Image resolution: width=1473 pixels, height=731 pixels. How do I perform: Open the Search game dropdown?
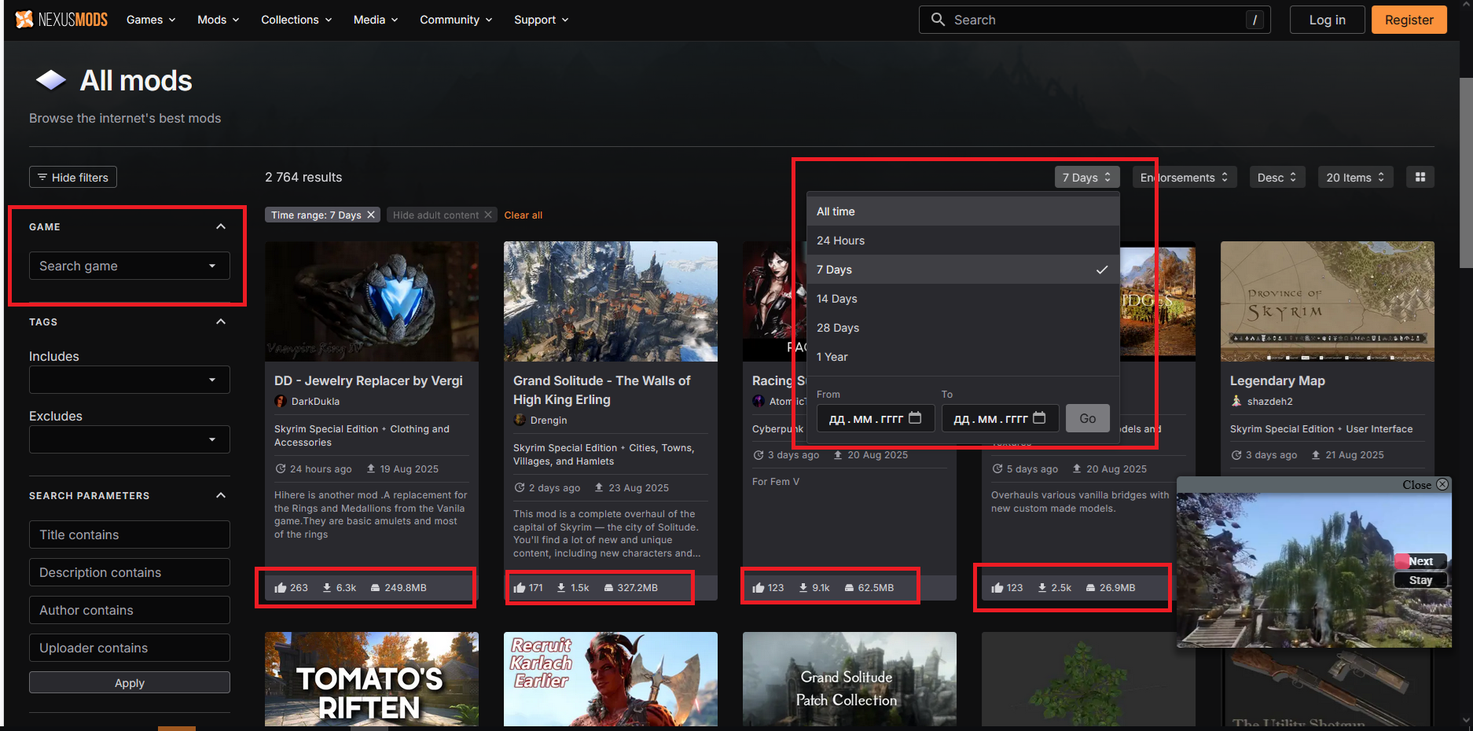click(x=130, y=266)
